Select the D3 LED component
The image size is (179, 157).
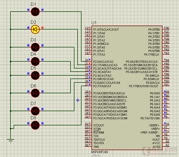pos(35,47)
